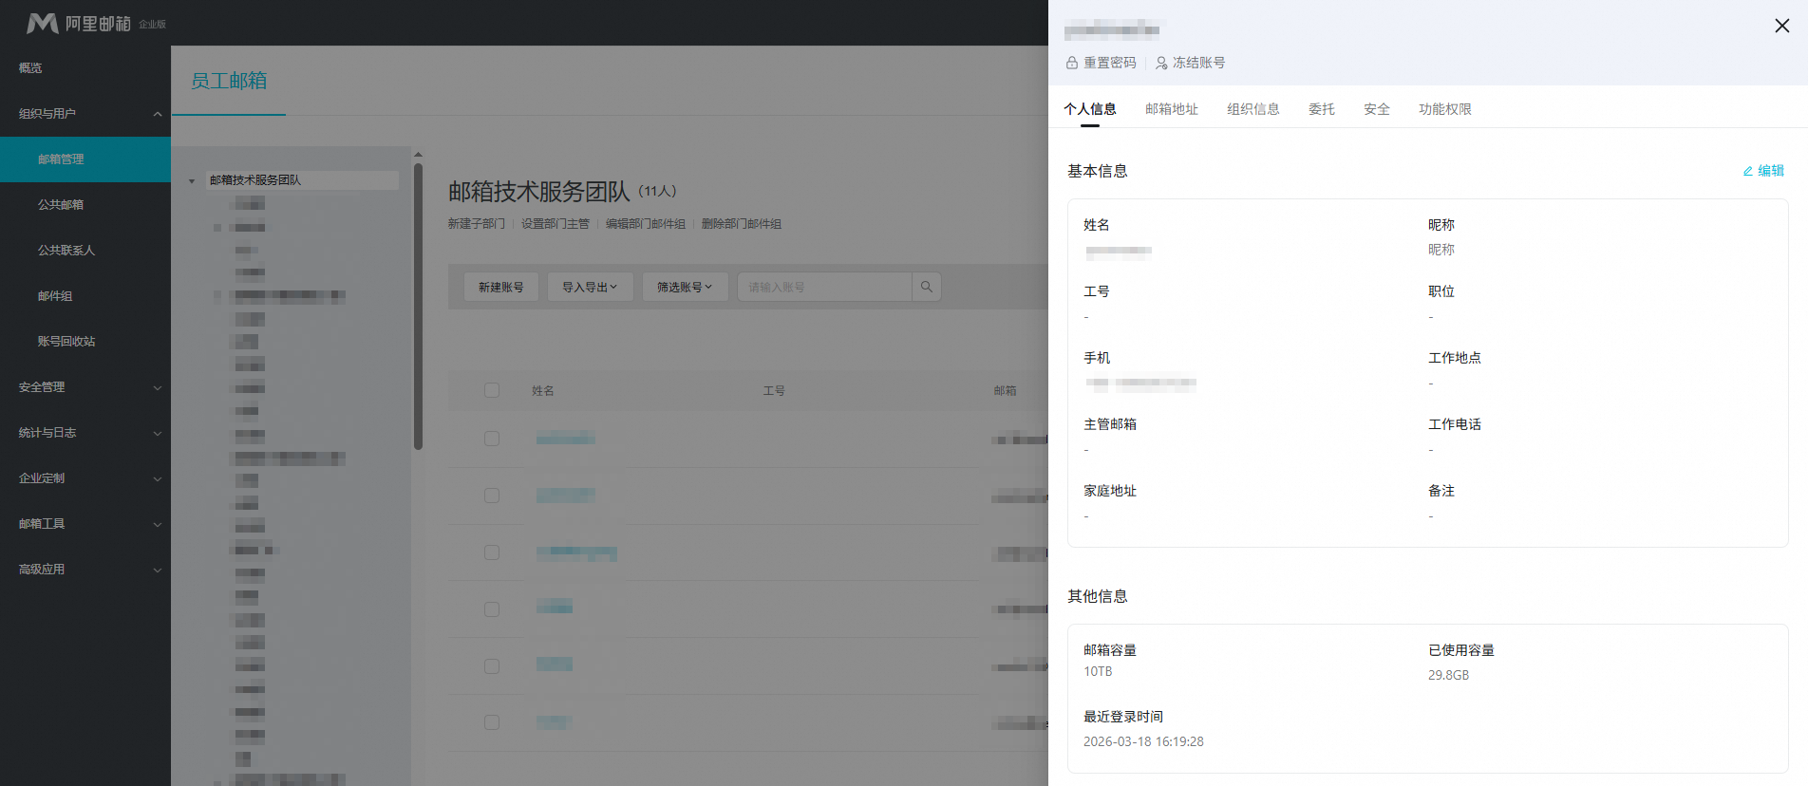Open 公共联系人 sidebar item
1808x786 pixels.
[85, 251]
